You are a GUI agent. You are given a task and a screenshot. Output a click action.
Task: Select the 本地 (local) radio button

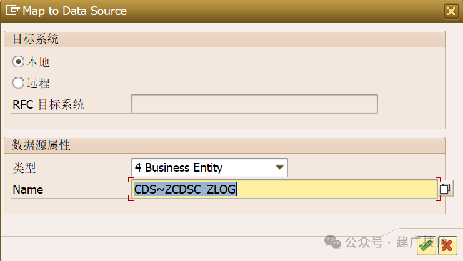click(18, 62)
